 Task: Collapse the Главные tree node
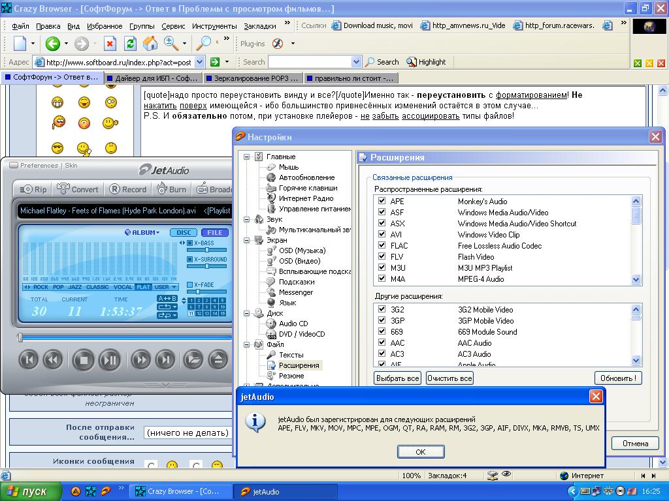click(246, 157)
